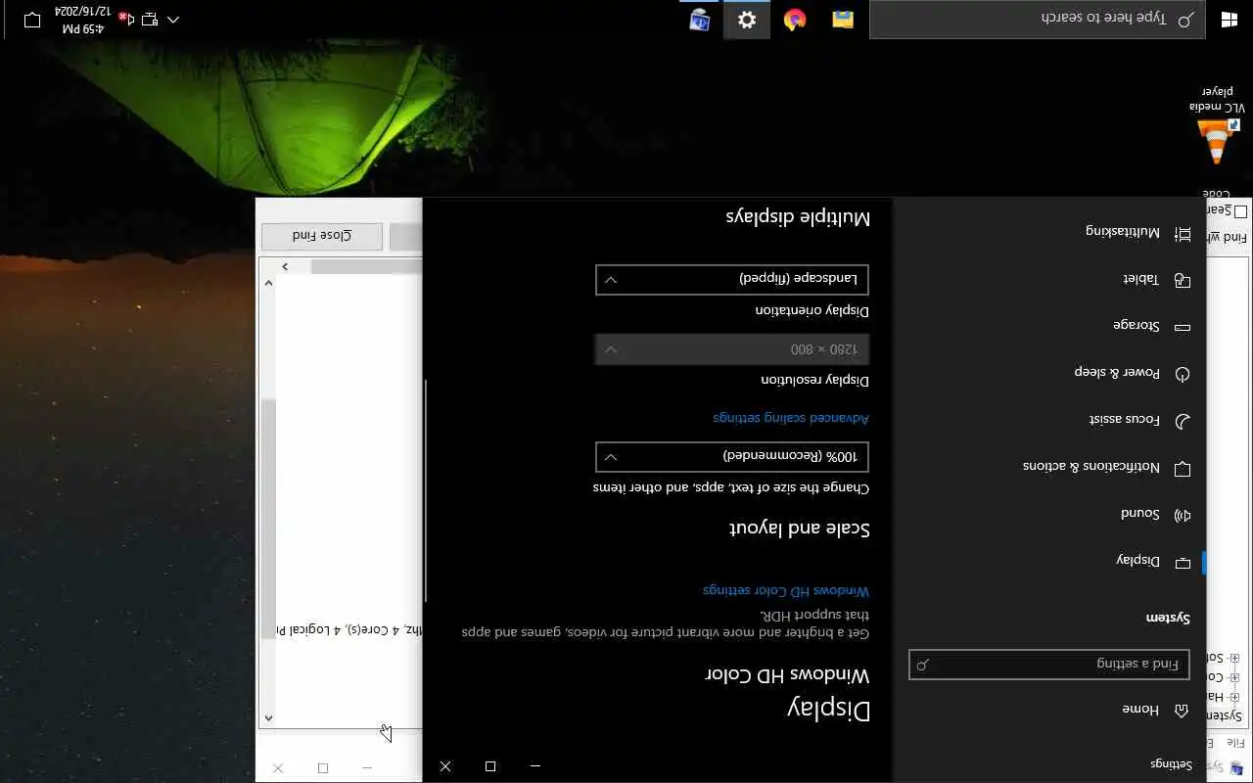Open the Home page in Settings sidebar

[x=1153, y=710]
